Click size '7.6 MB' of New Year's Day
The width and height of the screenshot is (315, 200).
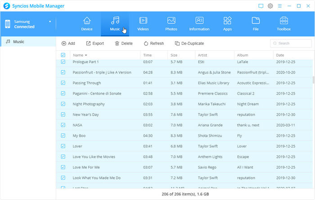[176, 114]
